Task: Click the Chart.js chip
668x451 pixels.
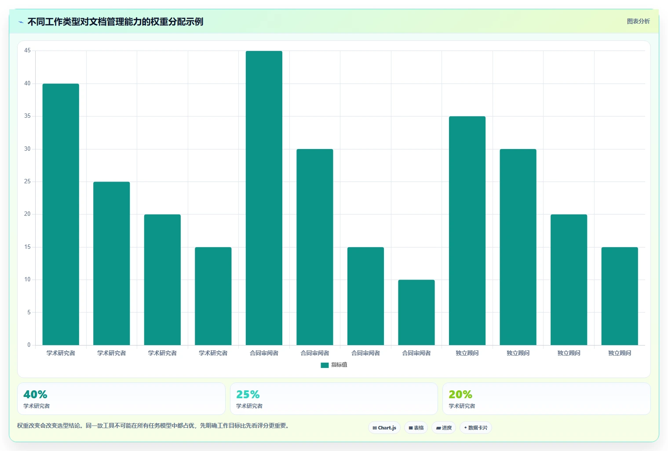Action: 384,428
